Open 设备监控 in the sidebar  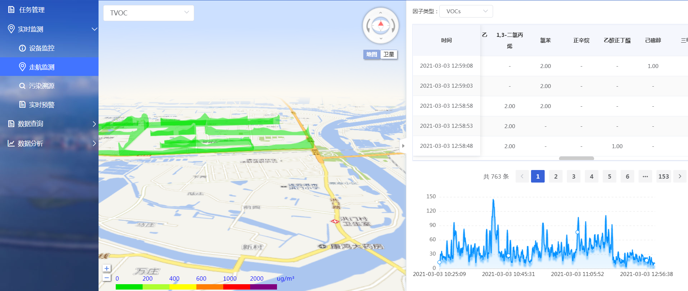point(42,48)
